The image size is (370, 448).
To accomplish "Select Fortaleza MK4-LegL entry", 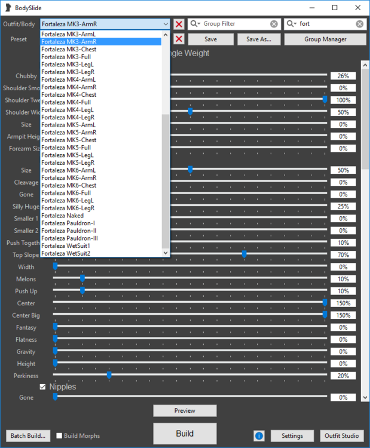I will [x=101, y=110].
